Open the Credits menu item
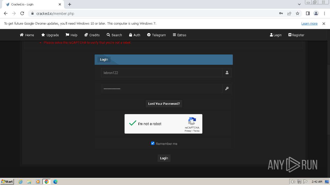330x185 pixels. (x=92, y=35)
